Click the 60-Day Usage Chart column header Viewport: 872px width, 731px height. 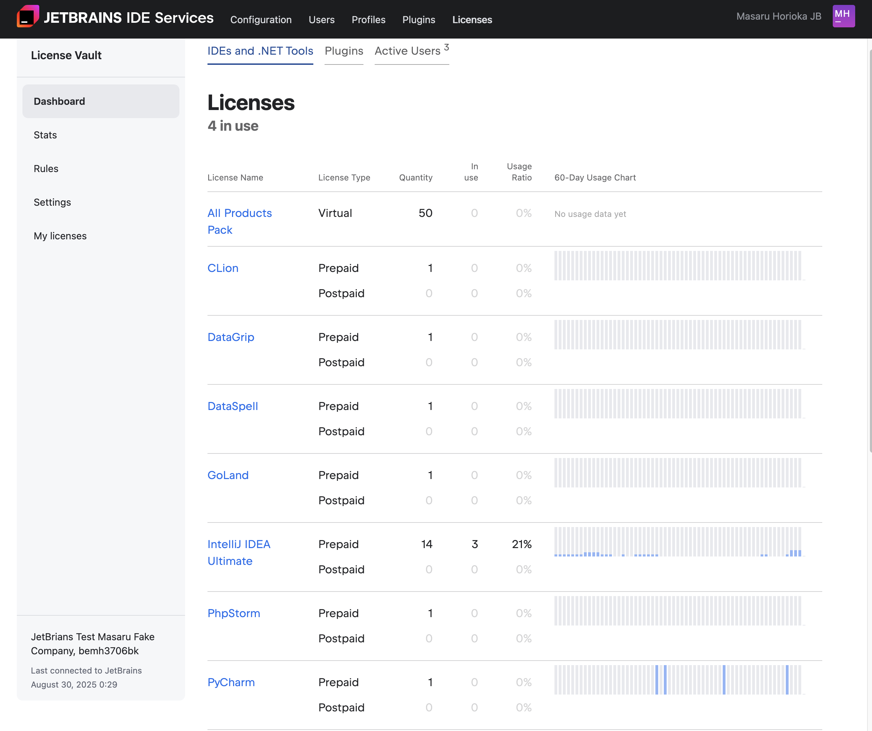[x=595, y=178]
